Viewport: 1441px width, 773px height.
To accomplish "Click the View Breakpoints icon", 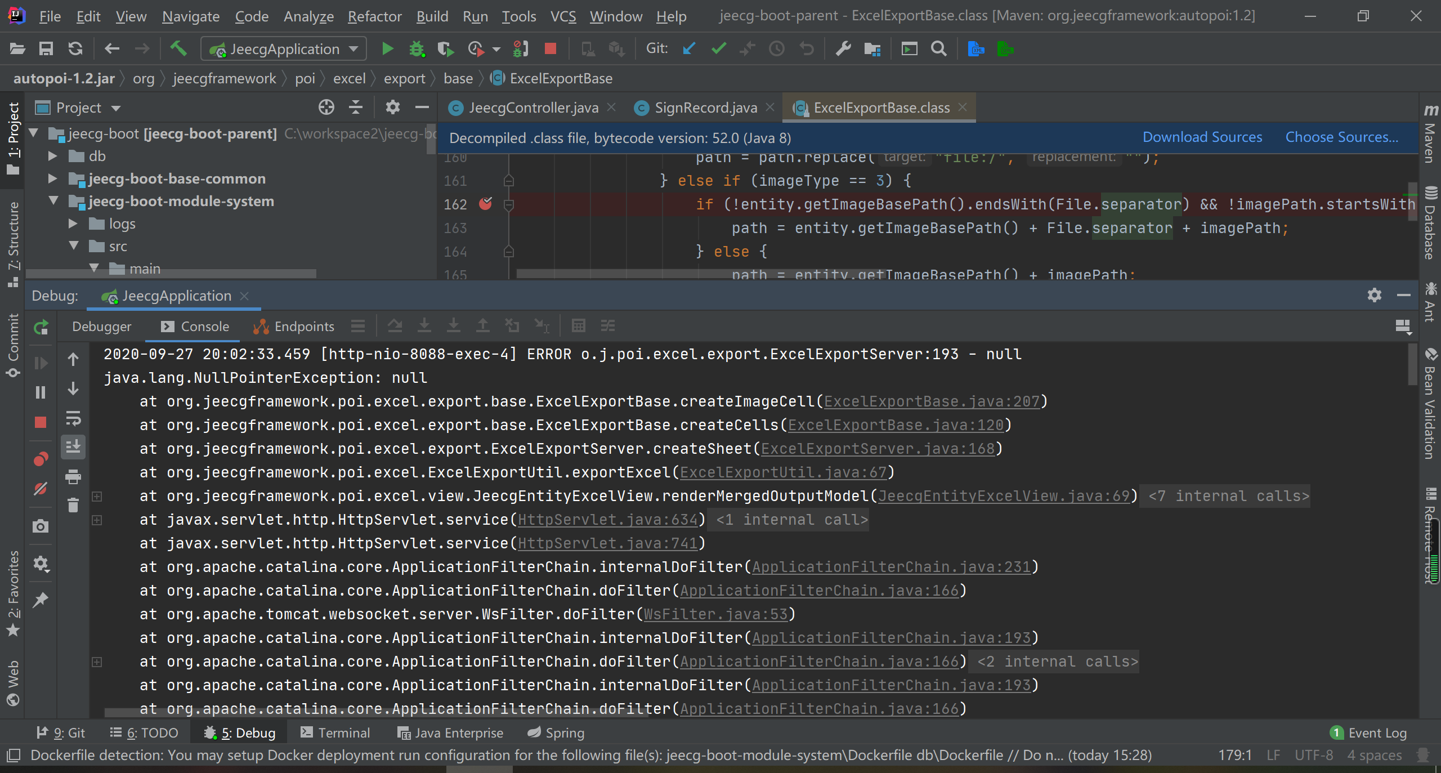I will click(x=41, y=459).
